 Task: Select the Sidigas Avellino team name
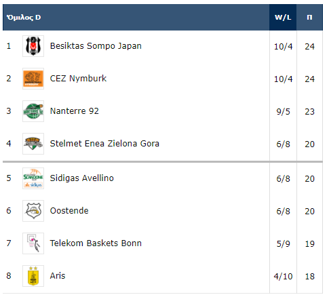point(81,178)
